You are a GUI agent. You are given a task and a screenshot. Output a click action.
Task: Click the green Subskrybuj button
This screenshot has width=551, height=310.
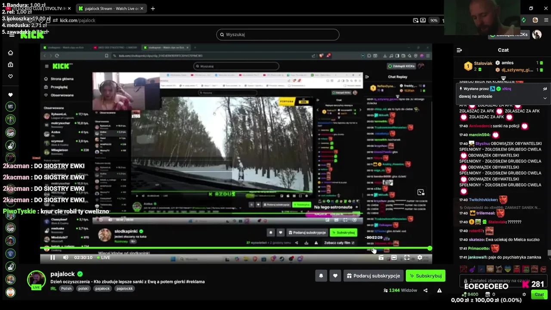(425, 276)
